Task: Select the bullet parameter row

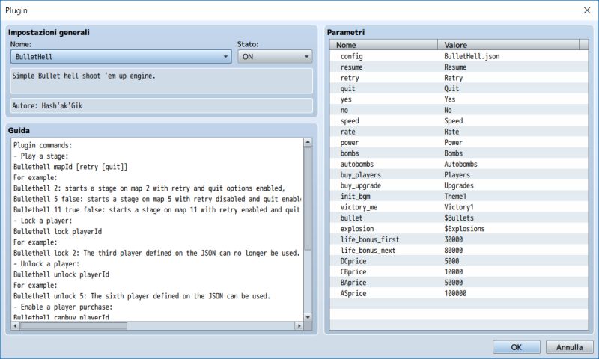Action: tap(459, 218)
